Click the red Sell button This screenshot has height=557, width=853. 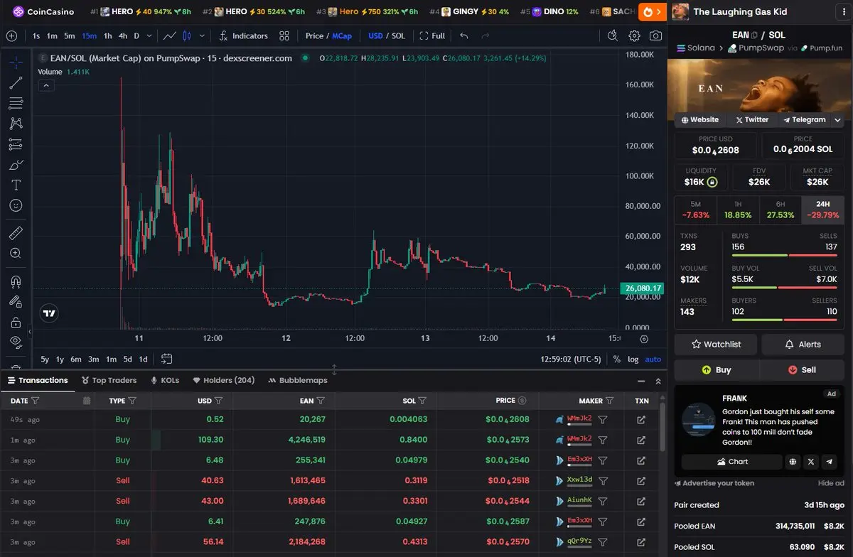coord(802,370)
